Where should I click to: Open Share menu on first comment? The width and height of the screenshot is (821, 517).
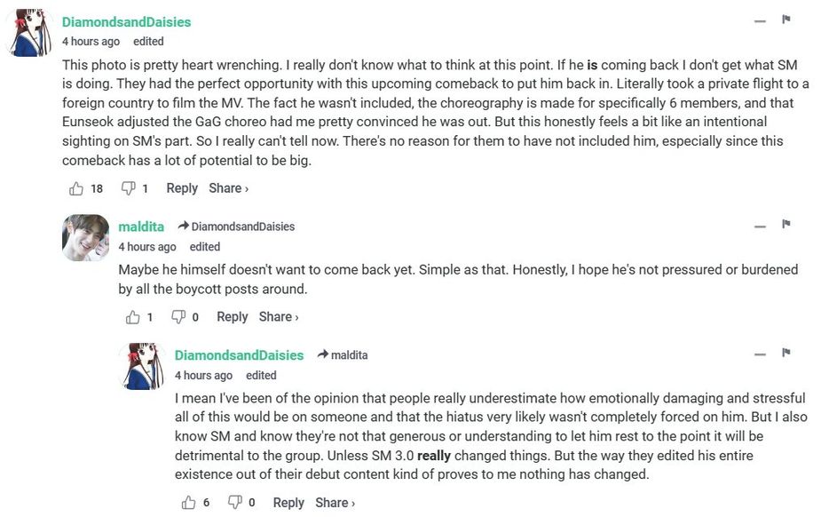coord(228,188)
